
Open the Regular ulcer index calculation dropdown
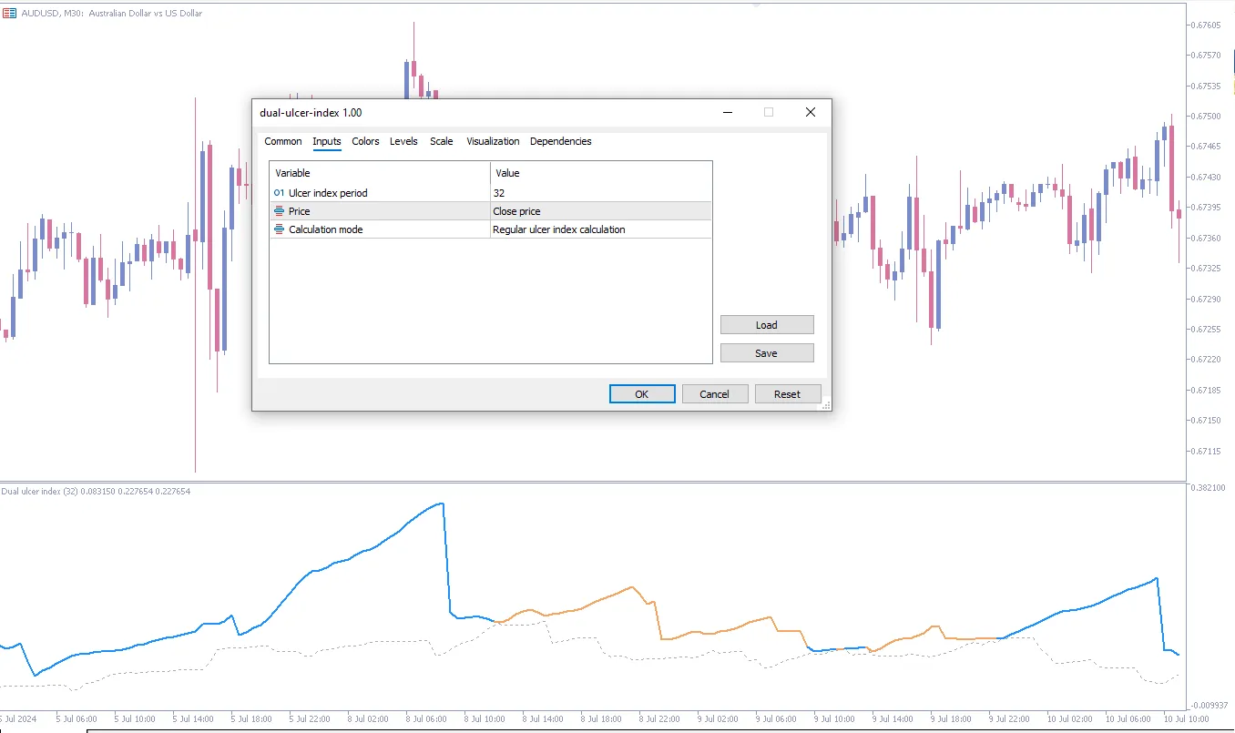600,229
